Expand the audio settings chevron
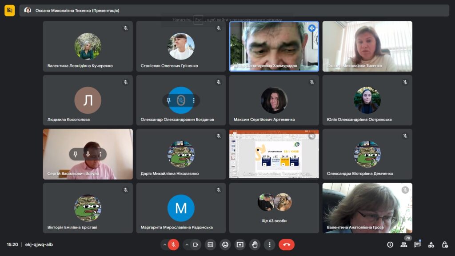Screen dimensions: 455x256 tap(164, 244)
